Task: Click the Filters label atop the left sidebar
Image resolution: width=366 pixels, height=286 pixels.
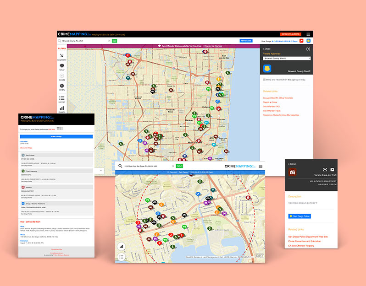Action: click(x=62, y=49)
